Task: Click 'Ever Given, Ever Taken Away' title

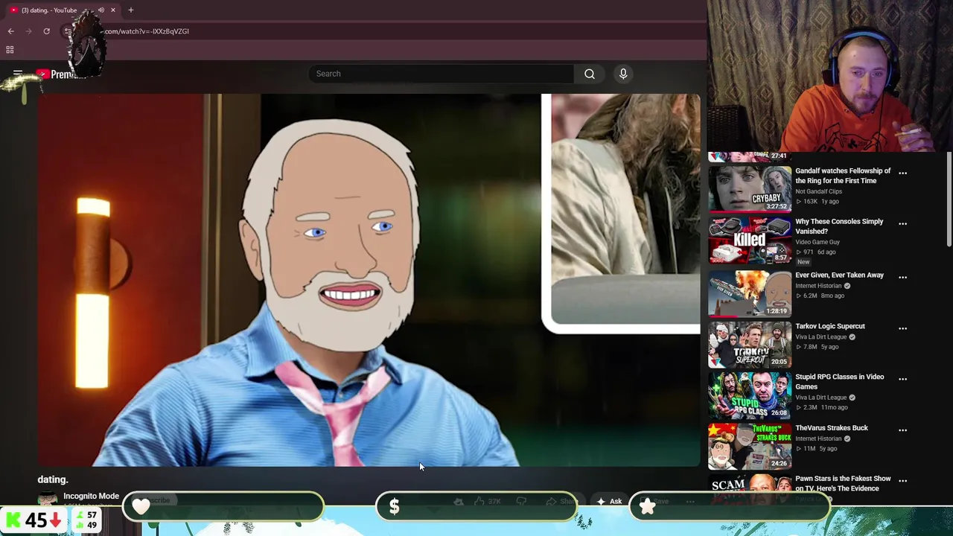Action: coord(839,275)
